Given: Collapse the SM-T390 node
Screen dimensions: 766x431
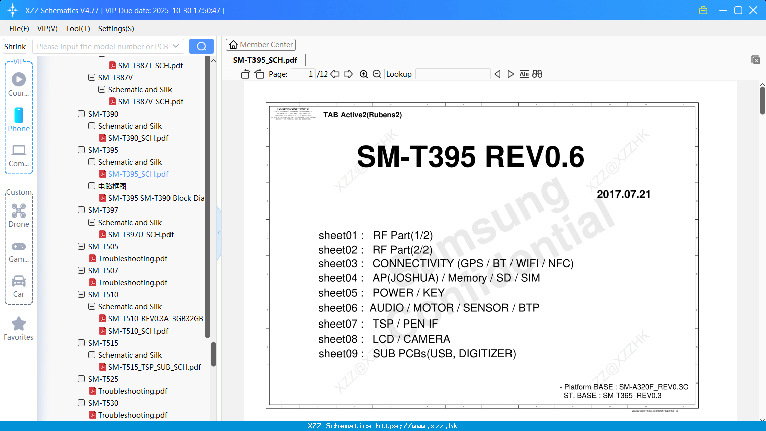Looking at the screenshot, I should point(81,114).
